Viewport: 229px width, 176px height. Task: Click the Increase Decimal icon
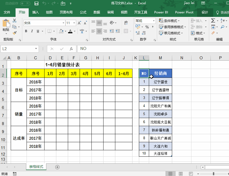click(x=137, y=32)
